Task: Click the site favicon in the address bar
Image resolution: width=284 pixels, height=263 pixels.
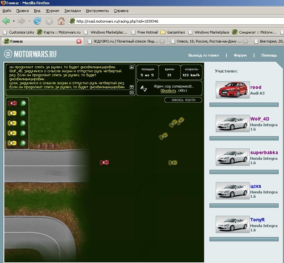Action: pos(72,21)
